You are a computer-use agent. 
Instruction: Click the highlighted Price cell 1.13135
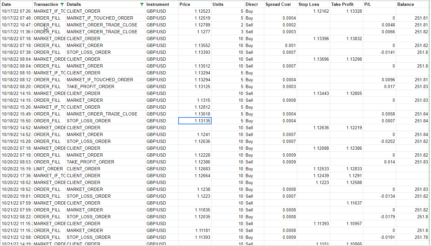(x=195, y=121)
